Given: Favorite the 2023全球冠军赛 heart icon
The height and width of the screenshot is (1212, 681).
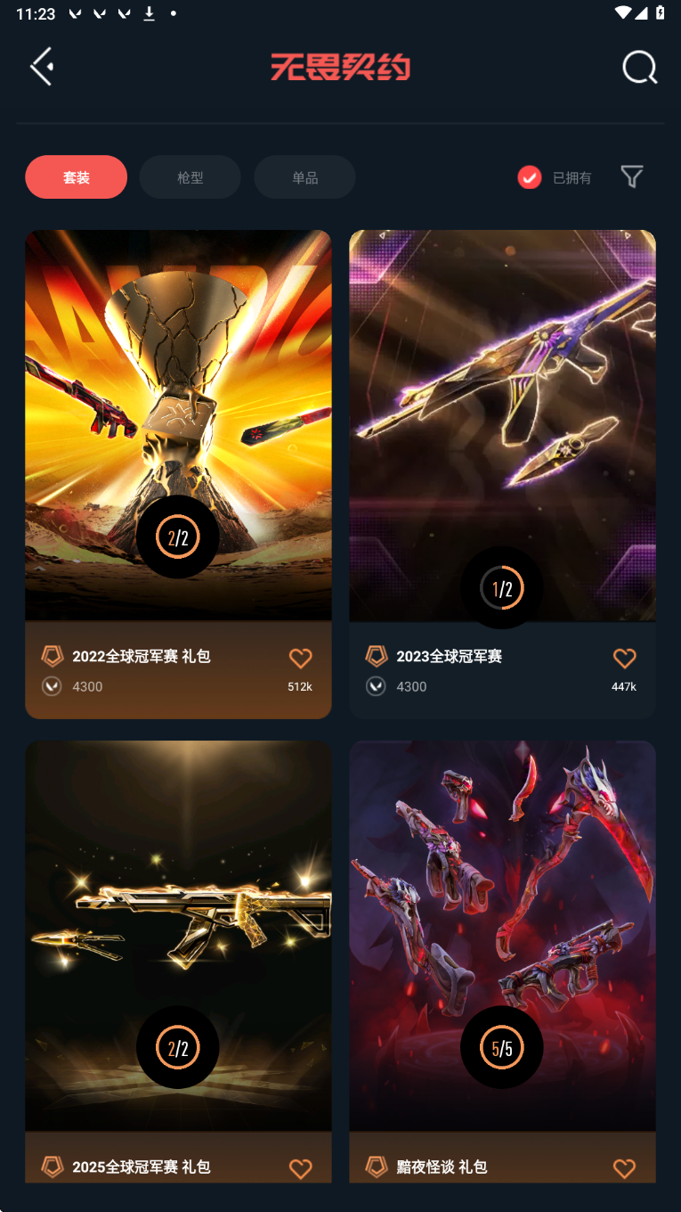Looking at the screenshot, I should point(625,658).
